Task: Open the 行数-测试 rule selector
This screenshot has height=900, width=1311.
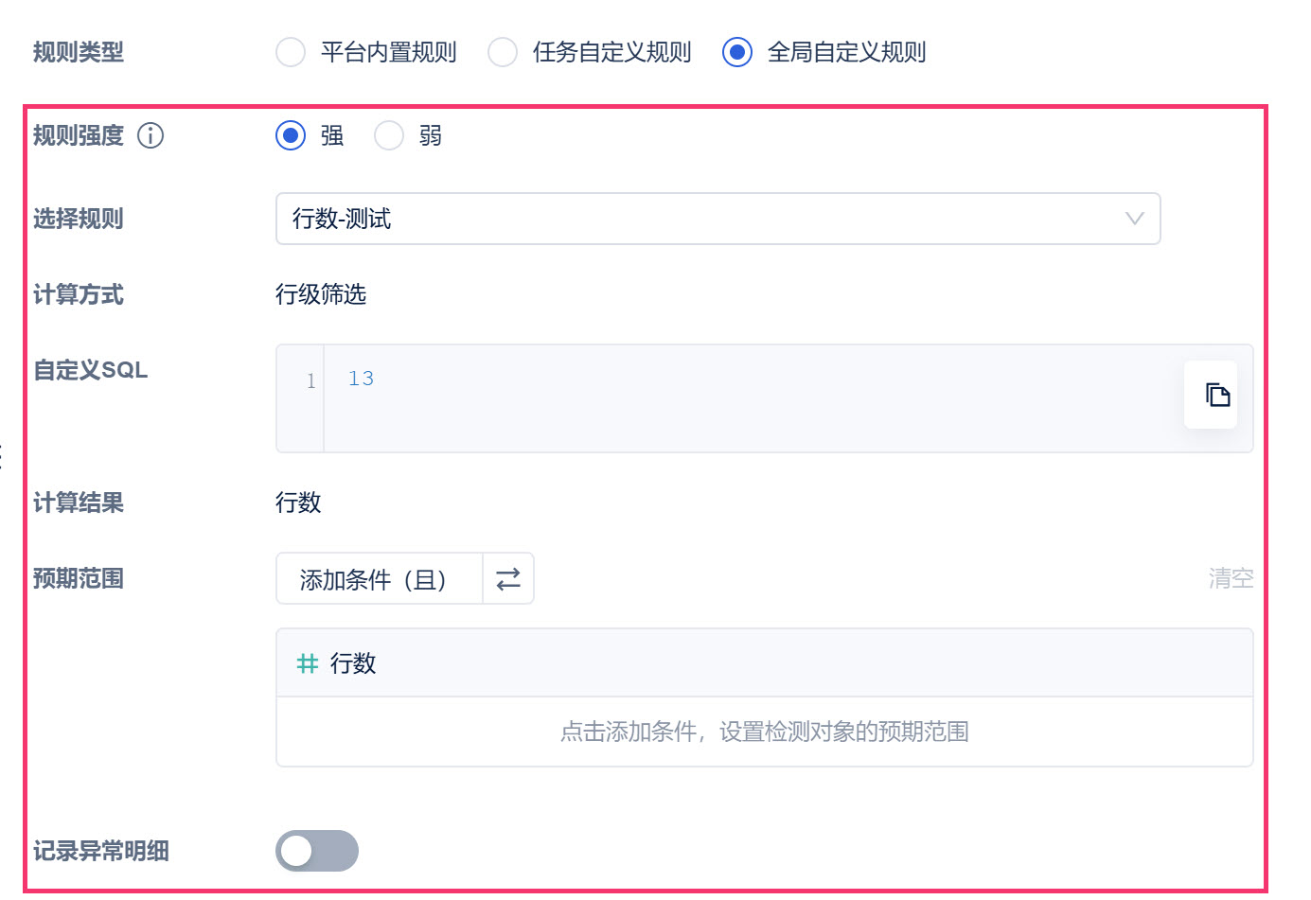Action: click(x=700, y=219)
